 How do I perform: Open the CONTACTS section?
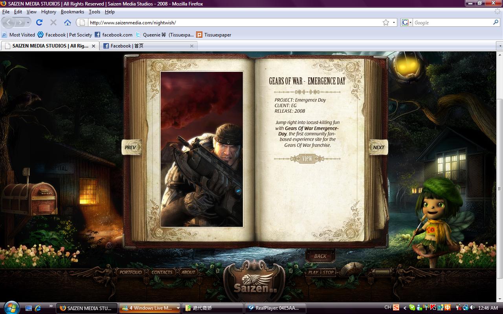click(x=162, y=272)
